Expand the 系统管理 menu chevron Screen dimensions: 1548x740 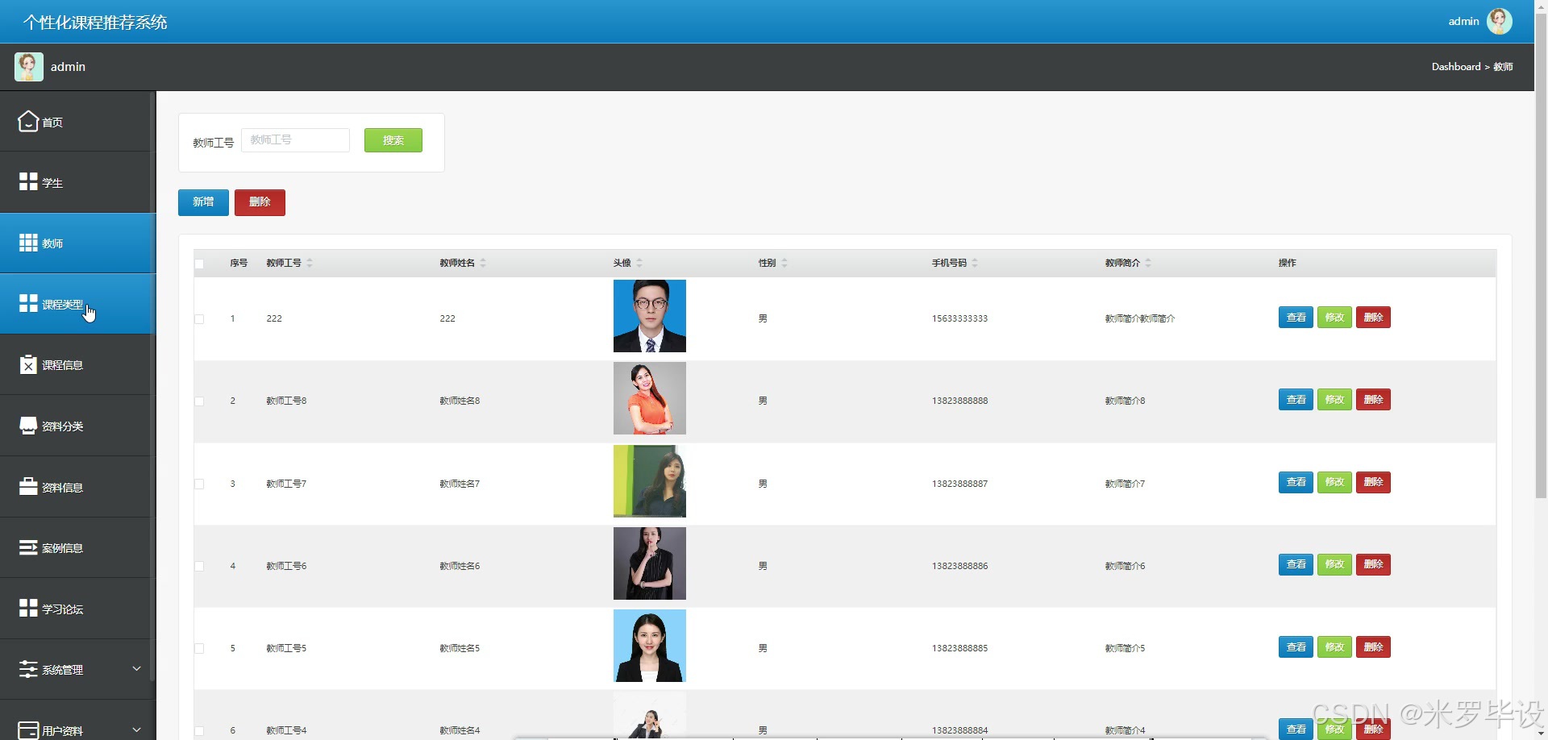tap(136, 668)
